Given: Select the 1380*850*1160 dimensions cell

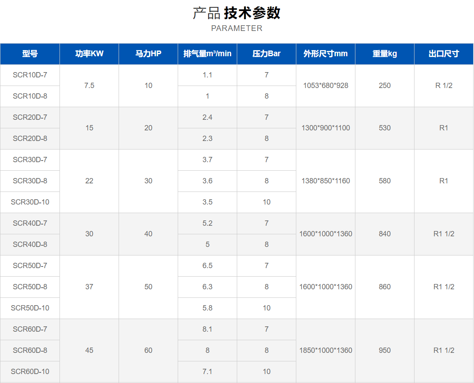Looking at the screenshot, I should [x=326, y=181].
